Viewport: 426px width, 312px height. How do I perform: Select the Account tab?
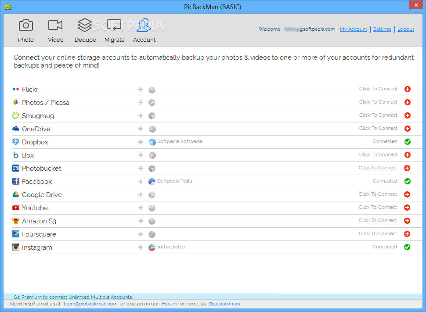[144, 31]
